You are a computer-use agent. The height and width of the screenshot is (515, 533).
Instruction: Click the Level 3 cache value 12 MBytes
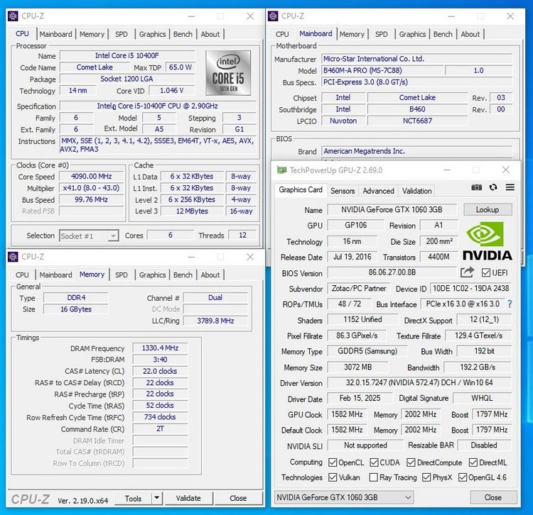[192, 211]
